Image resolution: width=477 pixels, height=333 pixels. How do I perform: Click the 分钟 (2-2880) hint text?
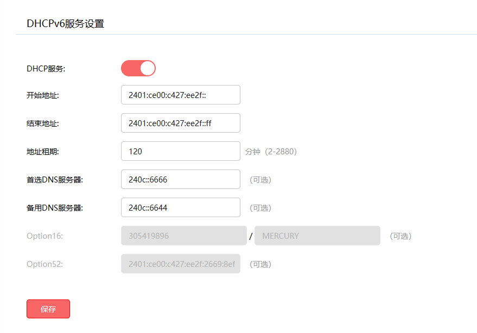(271, 152)
